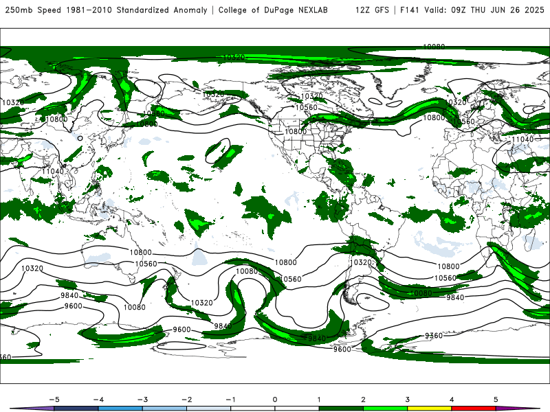Click the "-3" label on the colorbar

pos(142,400)
